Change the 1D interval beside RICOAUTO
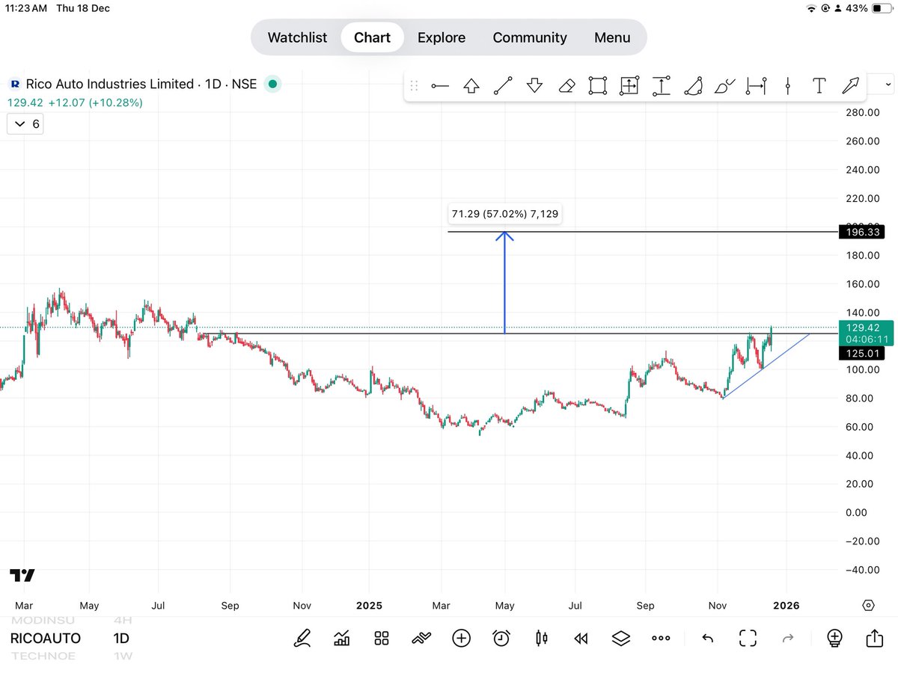The image size is (898, 673). tap(120, 639)
